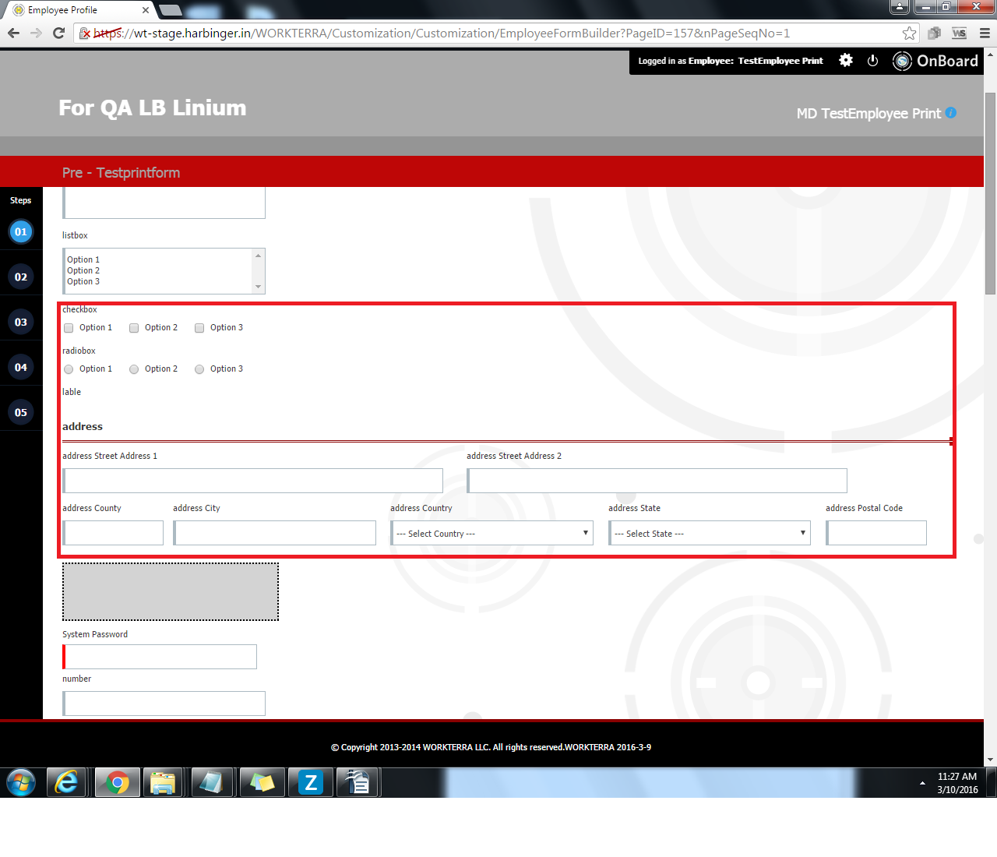This screenshot has height=857, width=997.
Task: Go to step 02 in Steps sidebar
Action: point(21,277)
